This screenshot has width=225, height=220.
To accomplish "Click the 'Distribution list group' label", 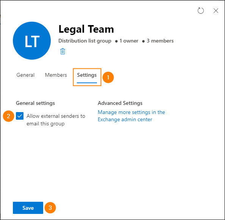I will (85, 41).
